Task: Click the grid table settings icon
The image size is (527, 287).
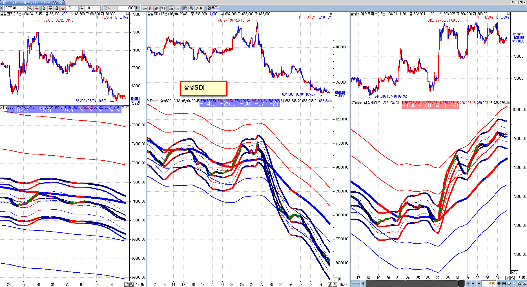Action: pos(191,8)
